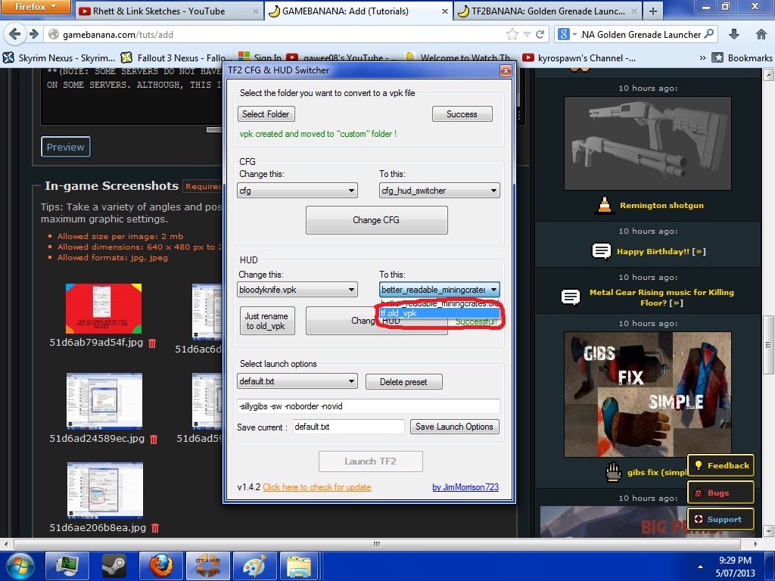The height and width of the screenshot is (581, 775).
Task: Open the cfg_hud_switcher 'To this' dropdown
Action: tap(440, 191)
